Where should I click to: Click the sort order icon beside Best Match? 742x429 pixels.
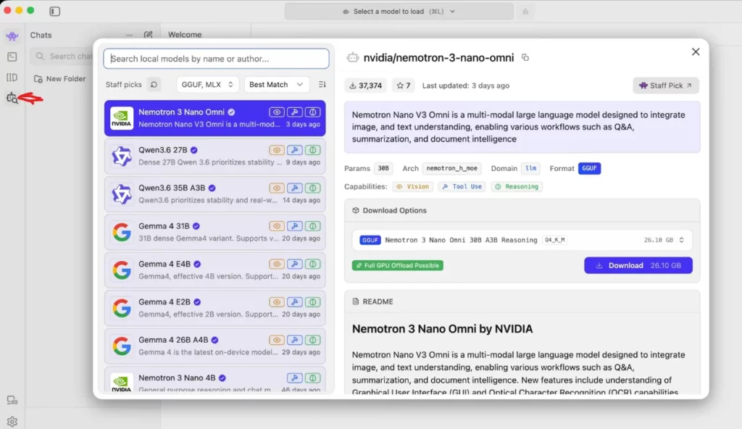click(x=322, y=84)
